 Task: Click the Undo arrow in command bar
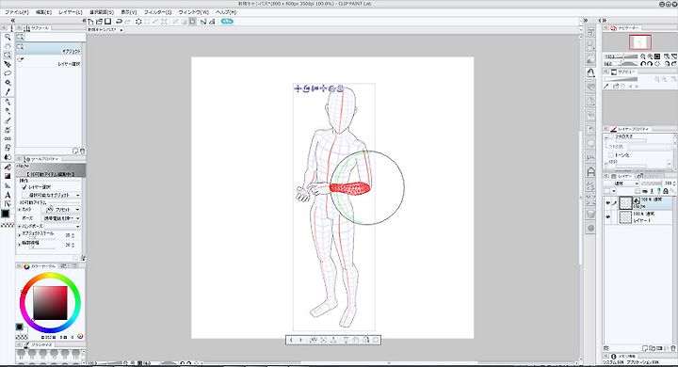point(119,22)
